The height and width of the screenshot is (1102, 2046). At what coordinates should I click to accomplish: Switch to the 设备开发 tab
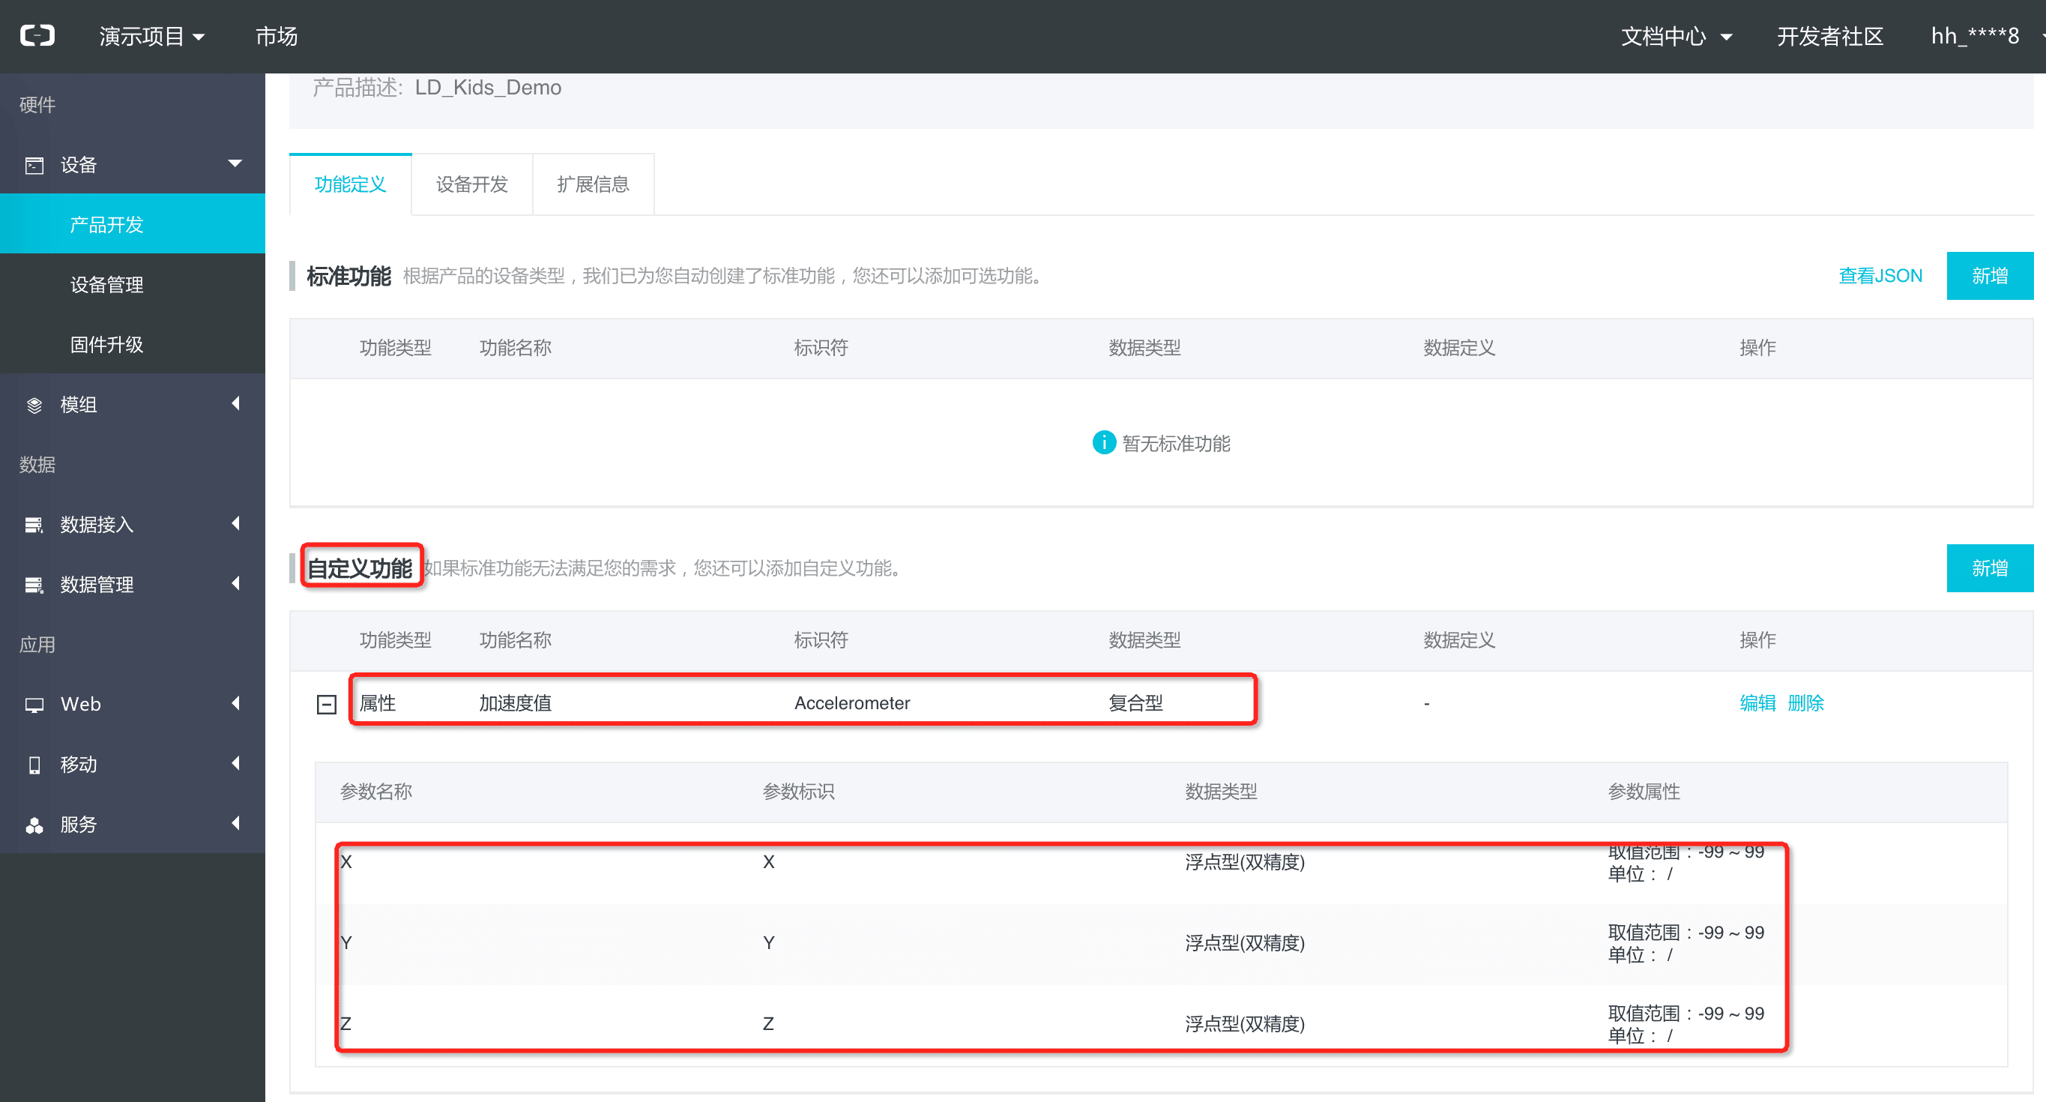472,184
